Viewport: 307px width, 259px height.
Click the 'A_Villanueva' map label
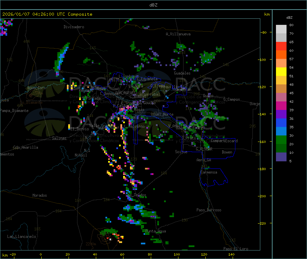(x=178, y=34)
